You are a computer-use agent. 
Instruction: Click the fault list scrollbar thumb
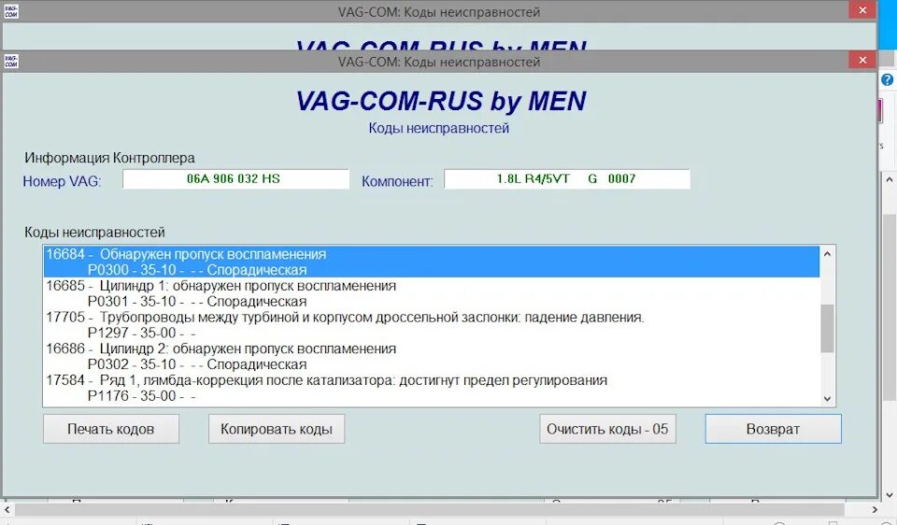(x=827, y=328)
